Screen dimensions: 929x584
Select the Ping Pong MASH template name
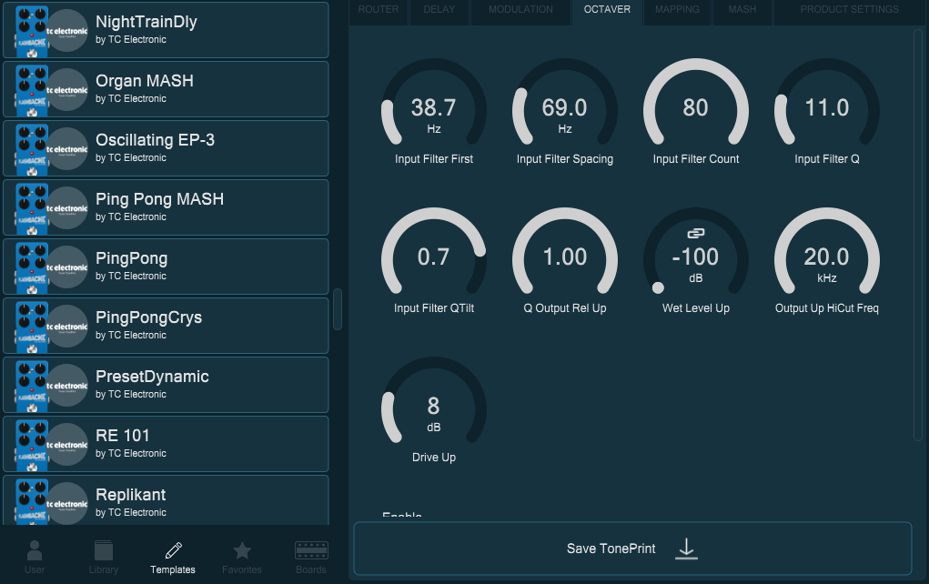(160, 199)
